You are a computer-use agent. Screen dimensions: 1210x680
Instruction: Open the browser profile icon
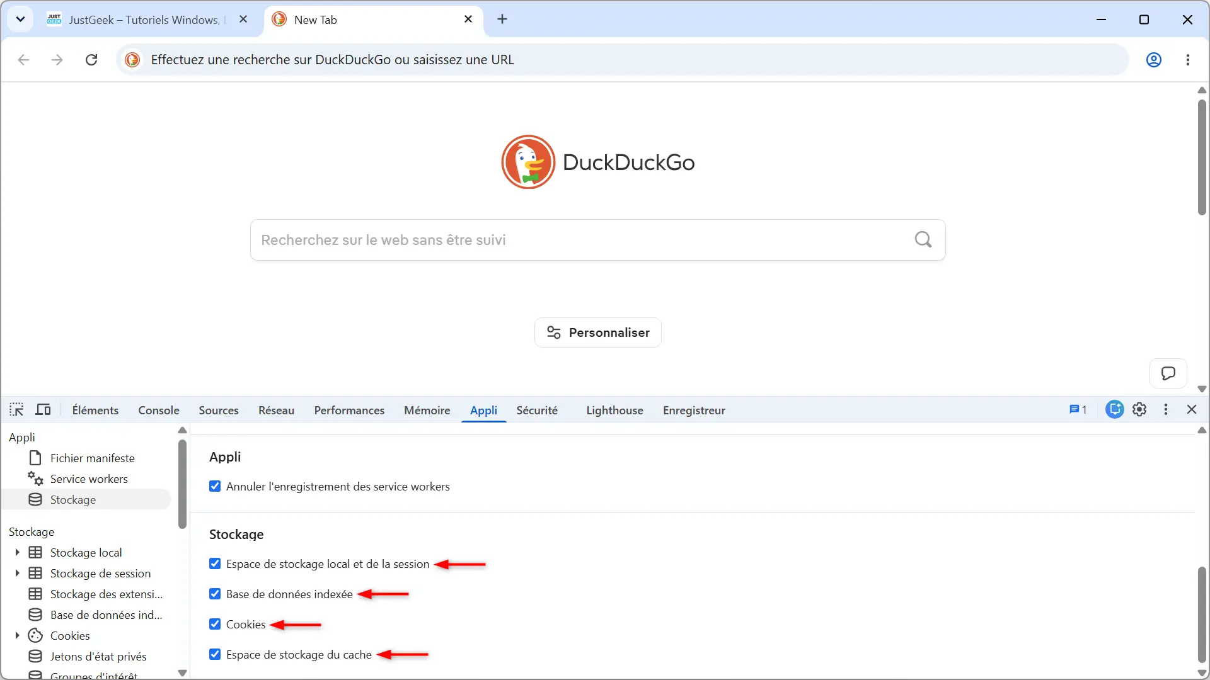[x=1154, y=60]
